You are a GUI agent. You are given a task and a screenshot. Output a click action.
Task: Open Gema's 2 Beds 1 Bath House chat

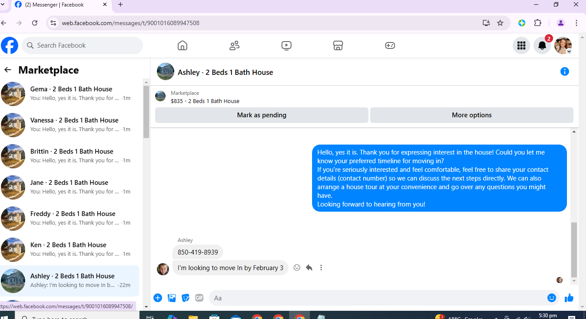tap(70, 94)
